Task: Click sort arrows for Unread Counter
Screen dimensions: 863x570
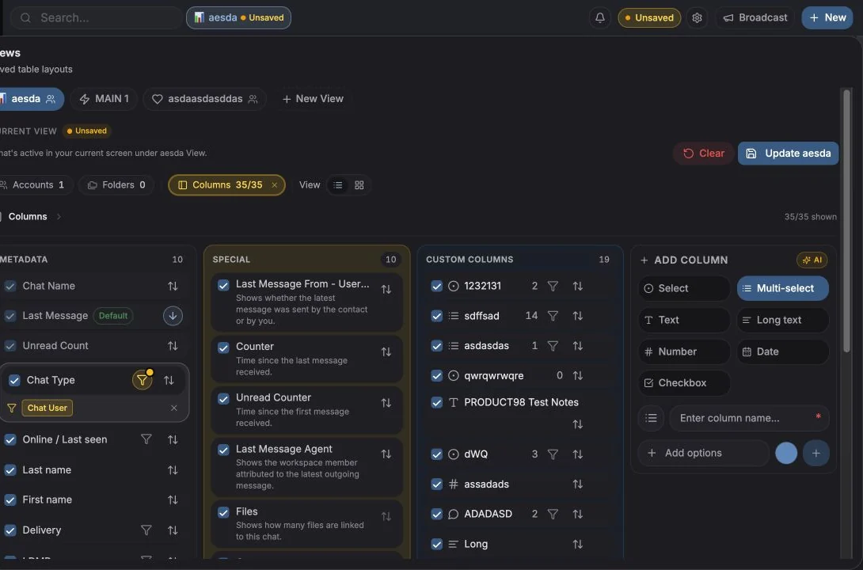Action: pos(386,403)
